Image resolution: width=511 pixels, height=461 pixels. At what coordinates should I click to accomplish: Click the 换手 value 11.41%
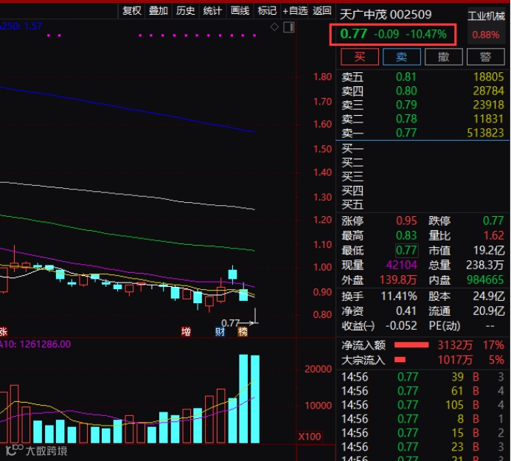tap(399, 297)
